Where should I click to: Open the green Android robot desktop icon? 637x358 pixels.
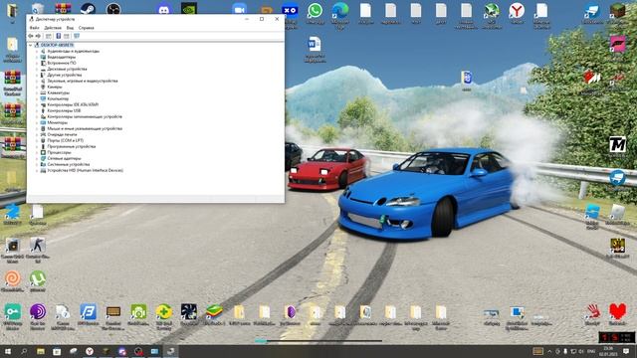(138, 311)
